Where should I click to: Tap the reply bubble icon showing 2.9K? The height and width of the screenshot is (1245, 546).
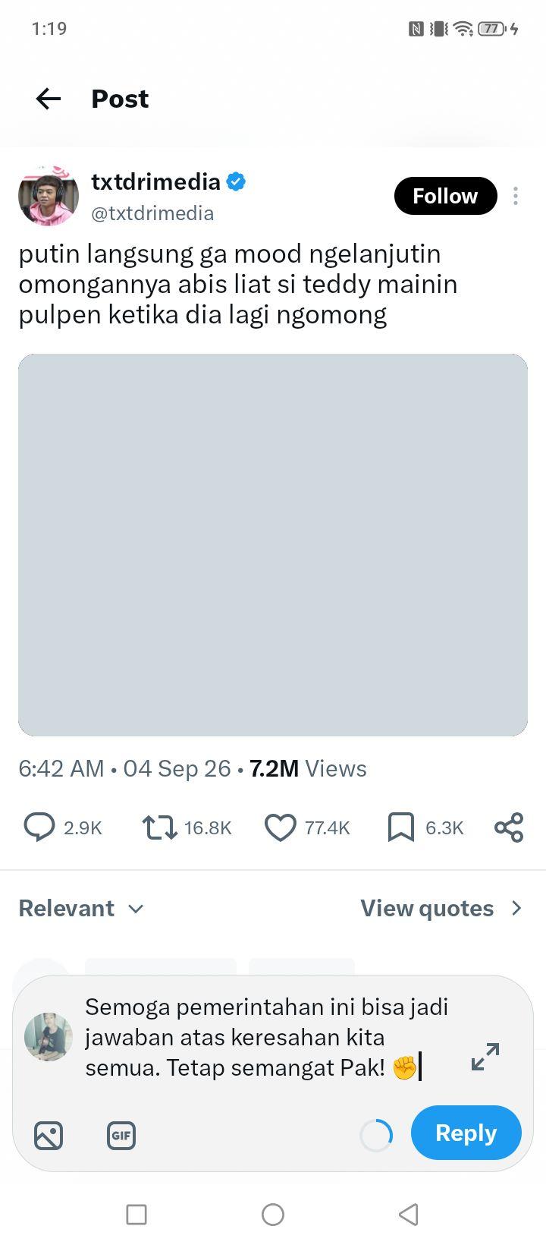pos(39,827)
